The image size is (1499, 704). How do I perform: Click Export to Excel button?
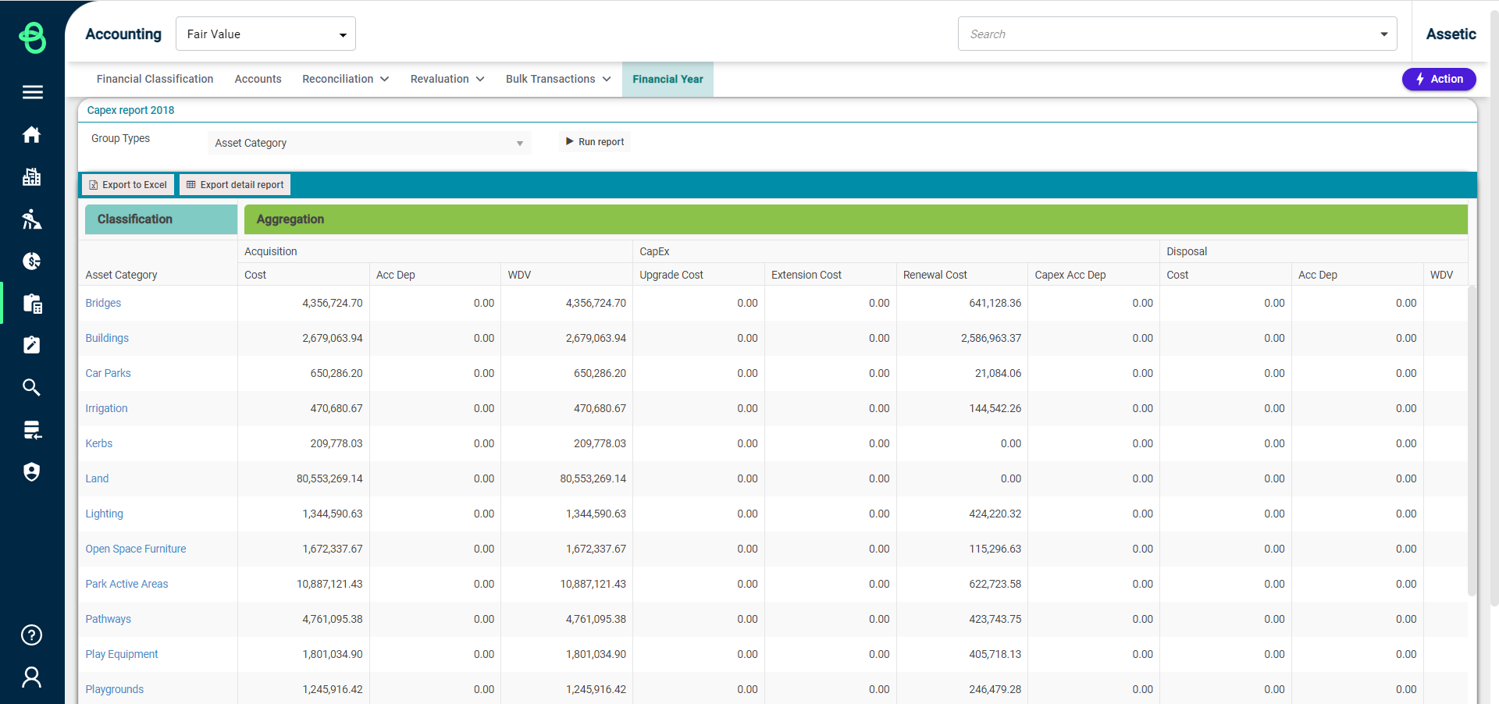(128, 185)
